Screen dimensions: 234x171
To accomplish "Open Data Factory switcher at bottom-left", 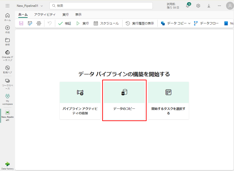I will point(7,165).
